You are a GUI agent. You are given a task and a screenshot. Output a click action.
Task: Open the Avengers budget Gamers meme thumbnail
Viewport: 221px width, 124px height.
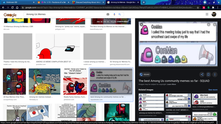tap(77, 112)
